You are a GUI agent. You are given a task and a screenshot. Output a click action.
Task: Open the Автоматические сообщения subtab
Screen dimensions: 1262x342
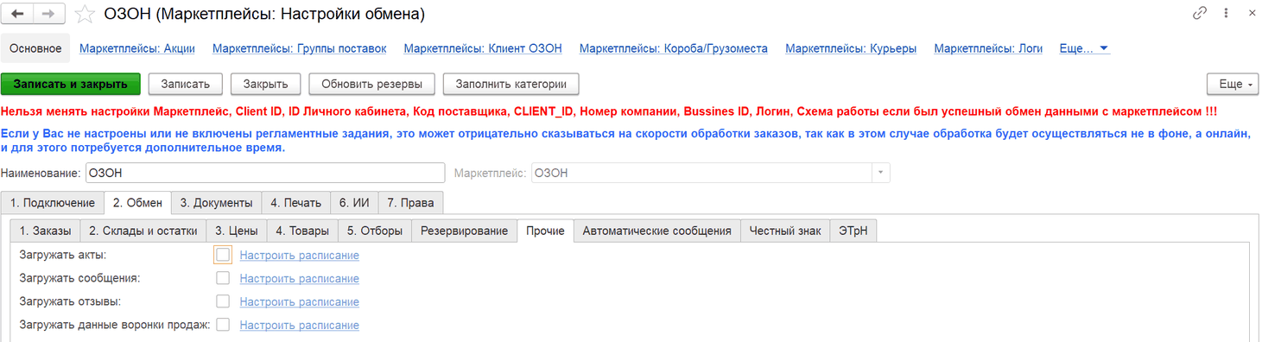pos(656,231)
